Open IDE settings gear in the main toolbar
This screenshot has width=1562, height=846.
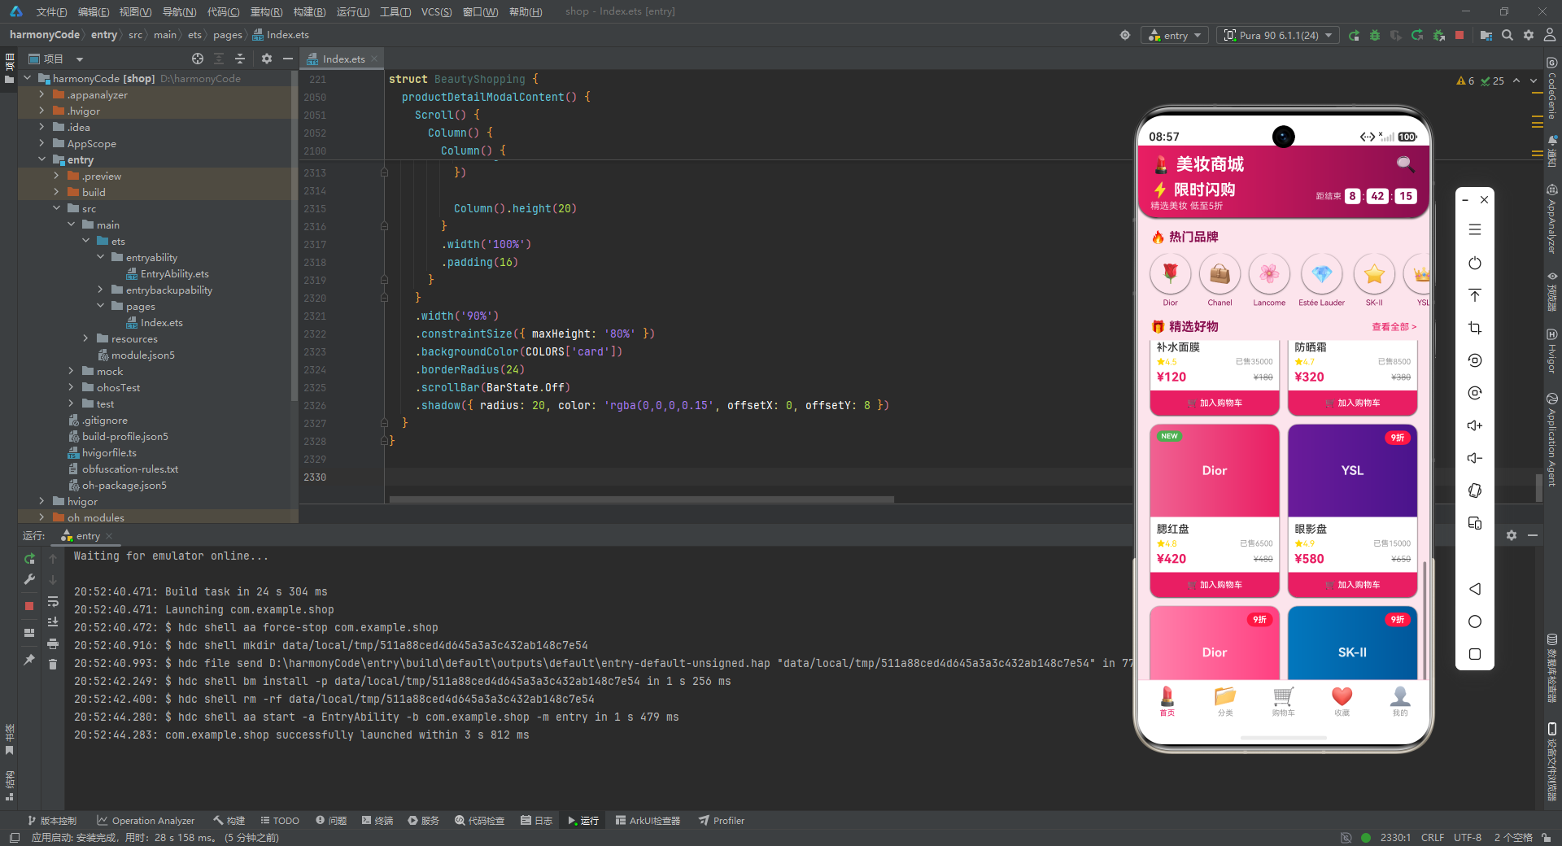click(1529, 36)
